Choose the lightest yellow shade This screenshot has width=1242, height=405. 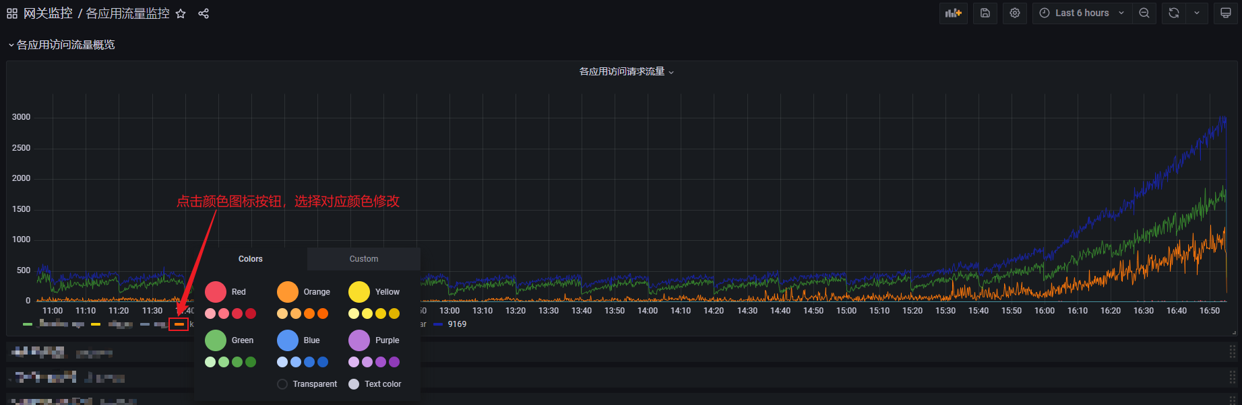[354, 314]
